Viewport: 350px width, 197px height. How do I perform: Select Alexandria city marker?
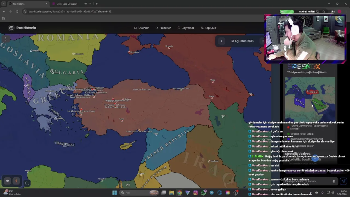102,181
